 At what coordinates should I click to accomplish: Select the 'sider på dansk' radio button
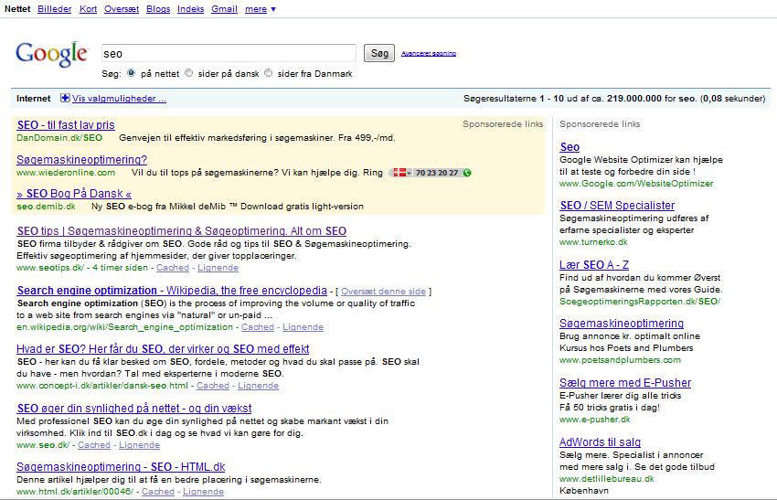pos(189,73)
